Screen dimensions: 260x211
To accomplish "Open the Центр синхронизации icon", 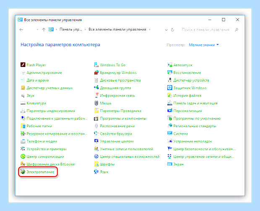I will 23,157.
